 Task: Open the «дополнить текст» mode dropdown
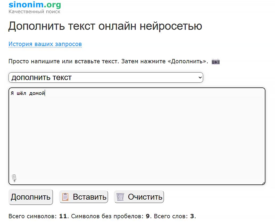click(106, 78)
